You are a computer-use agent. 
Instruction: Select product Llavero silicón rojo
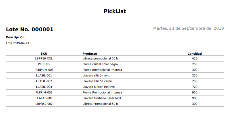point(96,76)
